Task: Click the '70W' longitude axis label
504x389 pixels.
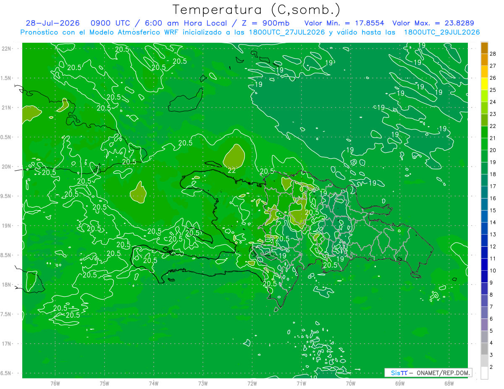Action: click(x=351, y=383)
